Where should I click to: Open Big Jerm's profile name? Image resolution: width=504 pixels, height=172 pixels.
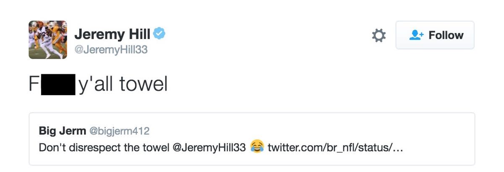point(62,131)
